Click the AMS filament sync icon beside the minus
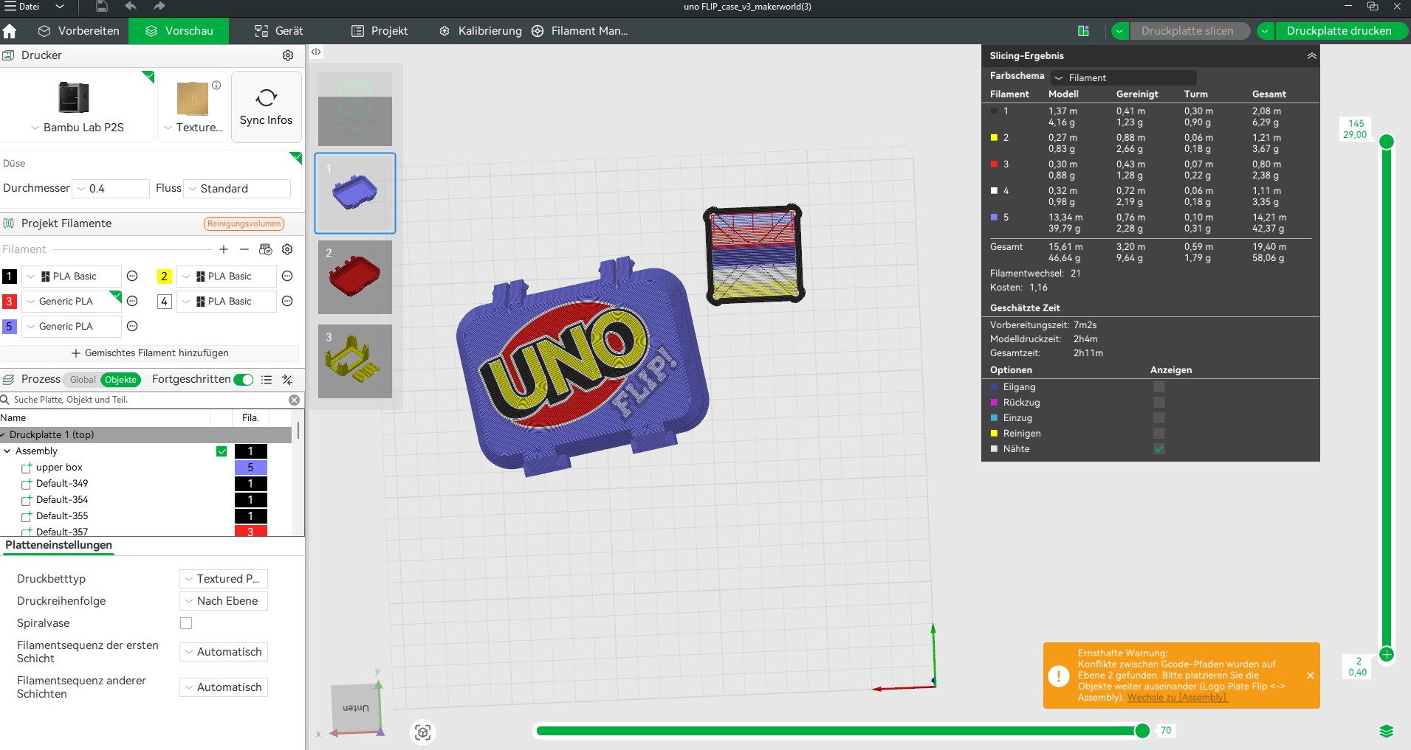Screen dimensions: 1411x750 click(266, 249)
